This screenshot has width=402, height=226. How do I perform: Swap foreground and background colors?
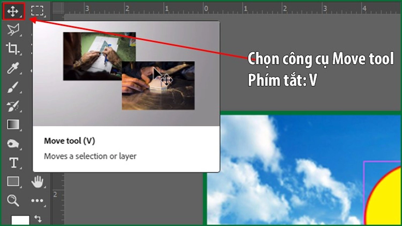[38, 219]
